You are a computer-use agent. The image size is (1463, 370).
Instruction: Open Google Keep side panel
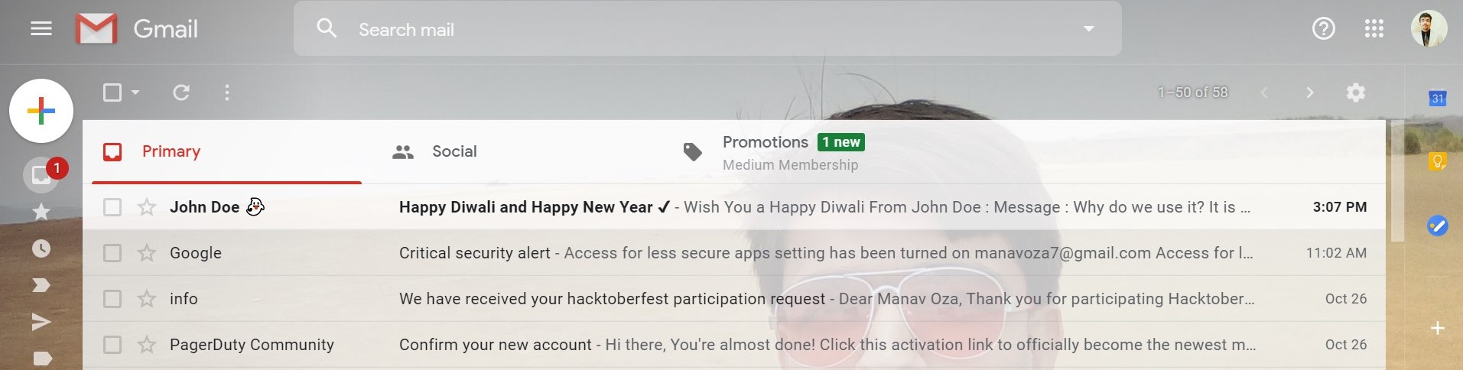1437,161
